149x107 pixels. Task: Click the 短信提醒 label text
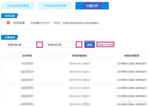pos(19,23)
